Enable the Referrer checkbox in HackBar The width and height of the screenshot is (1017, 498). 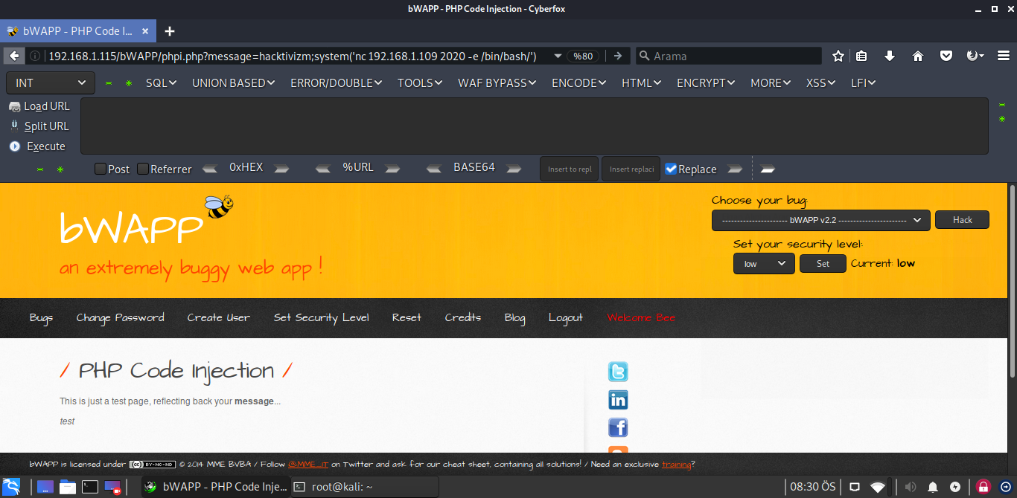click(143, 169)
